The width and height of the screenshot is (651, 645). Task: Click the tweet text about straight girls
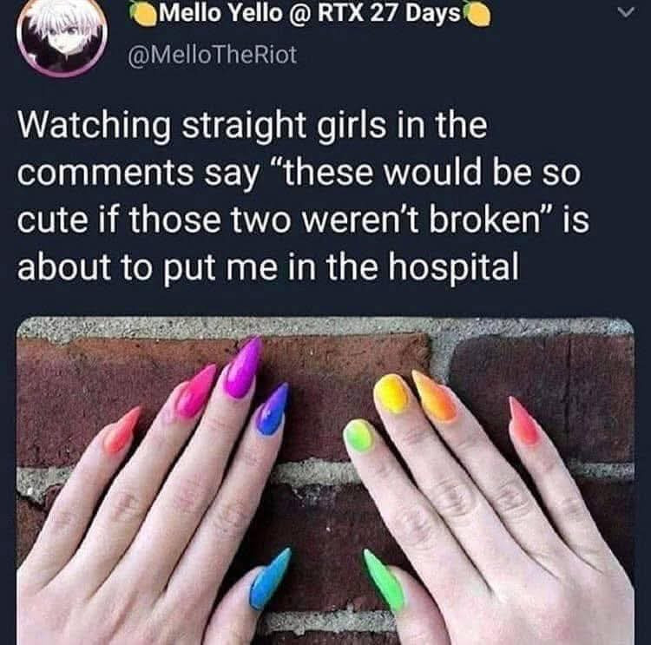point(303,195)
